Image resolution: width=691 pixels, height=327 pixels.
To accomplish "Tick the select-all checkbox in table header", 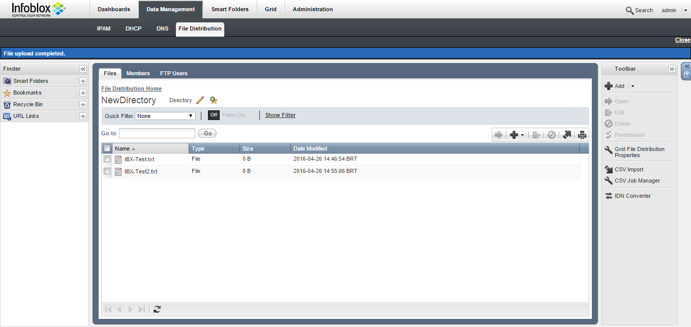I will (107, 148).
